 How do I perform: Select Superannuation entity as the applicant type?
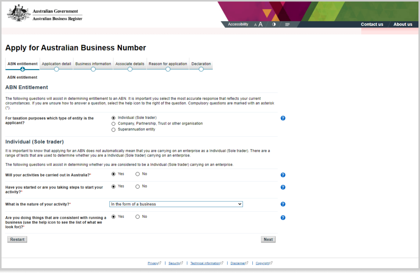pos(113,129)
